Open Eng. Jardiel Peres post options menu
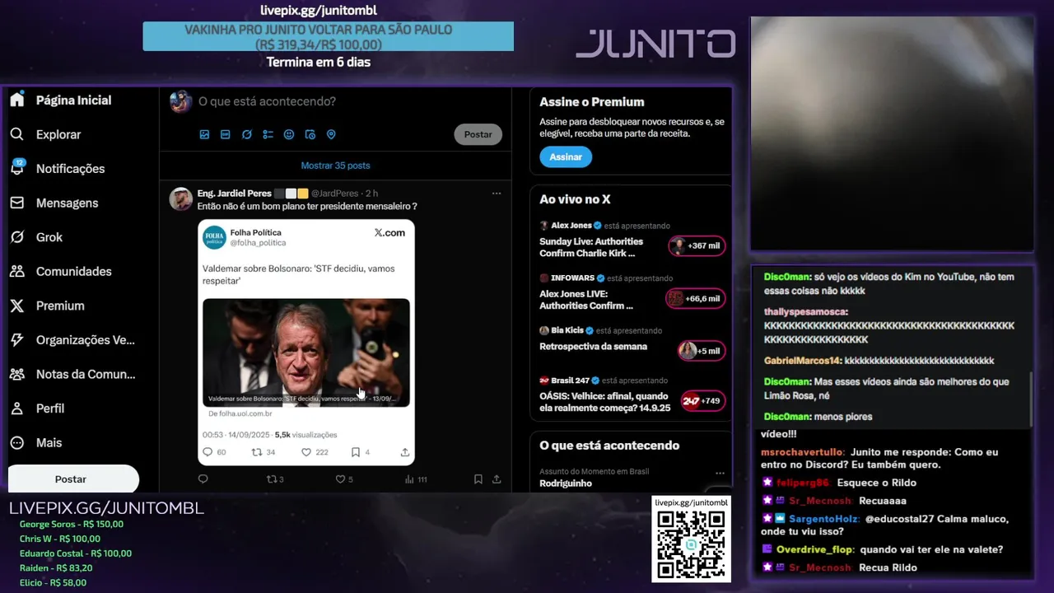 point(497,193)
